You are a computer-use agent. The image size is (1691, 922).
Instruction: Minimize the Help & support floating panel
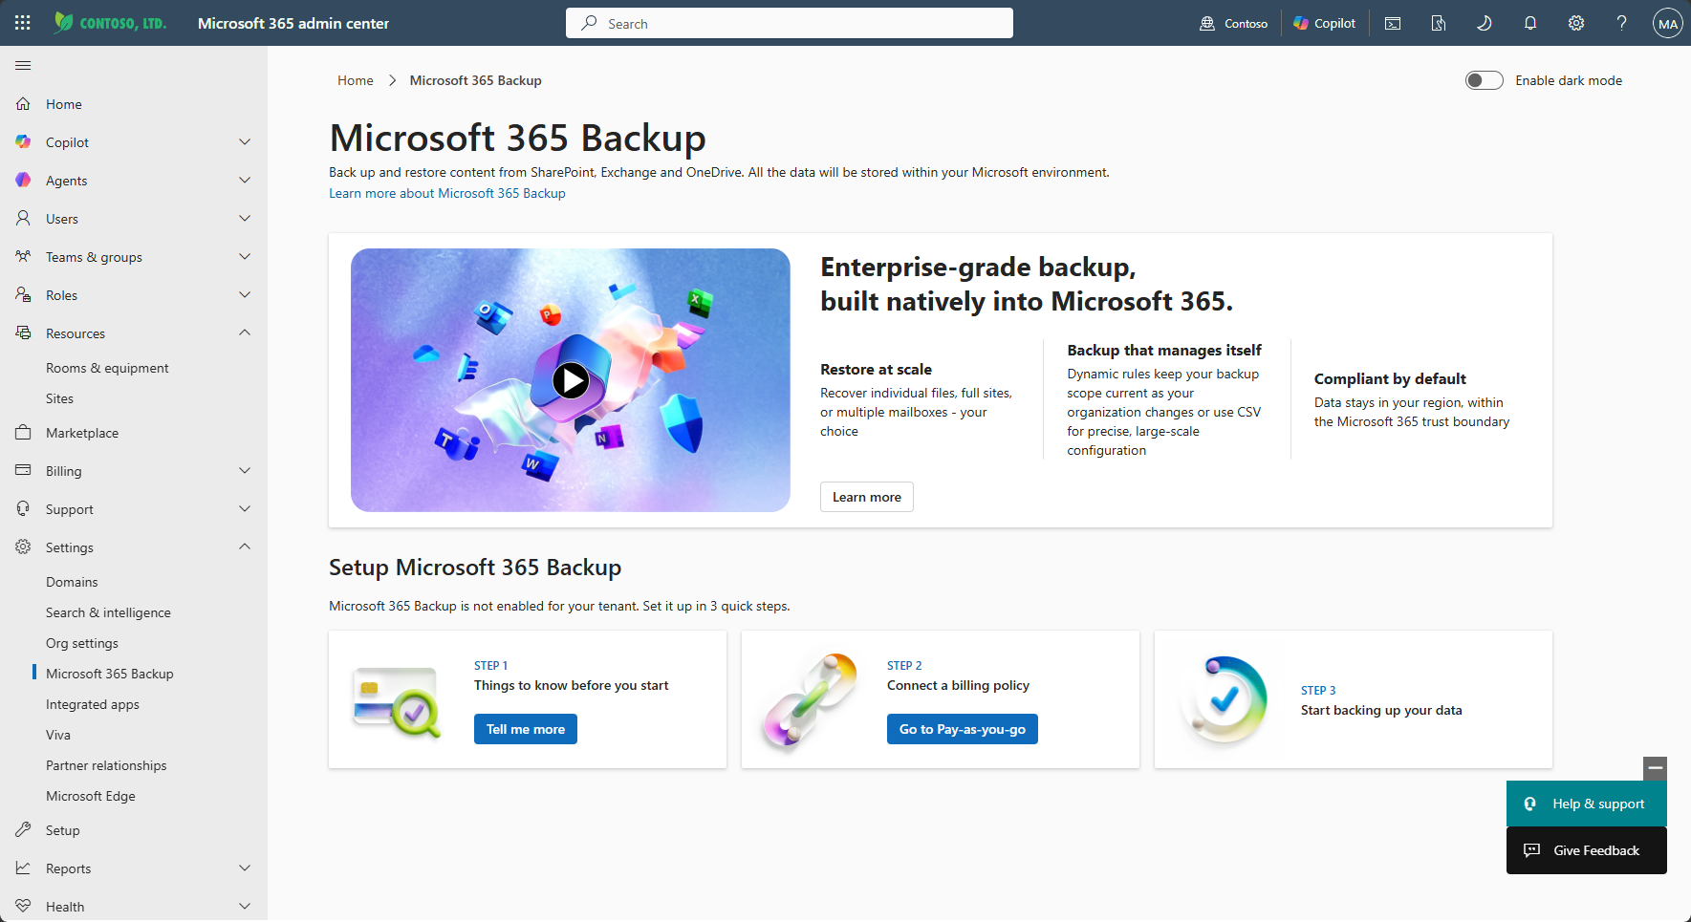click(x=1656, y=768)
